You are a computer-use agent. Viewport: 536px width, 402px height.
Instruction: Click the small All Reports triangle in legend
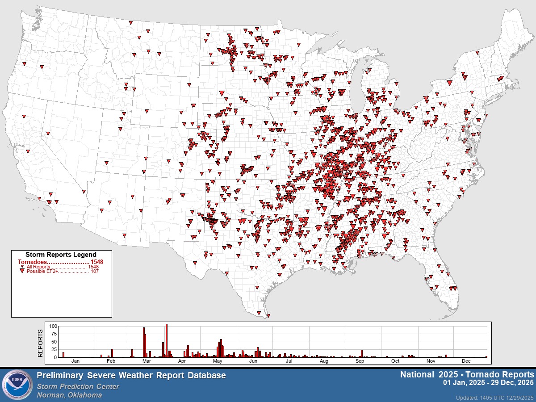tap(22, 267)
